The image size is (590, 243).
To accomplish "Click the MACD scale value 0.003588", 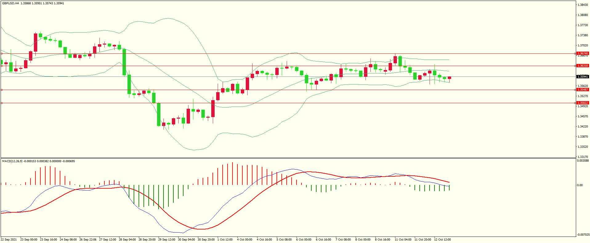I will [583, 160].
